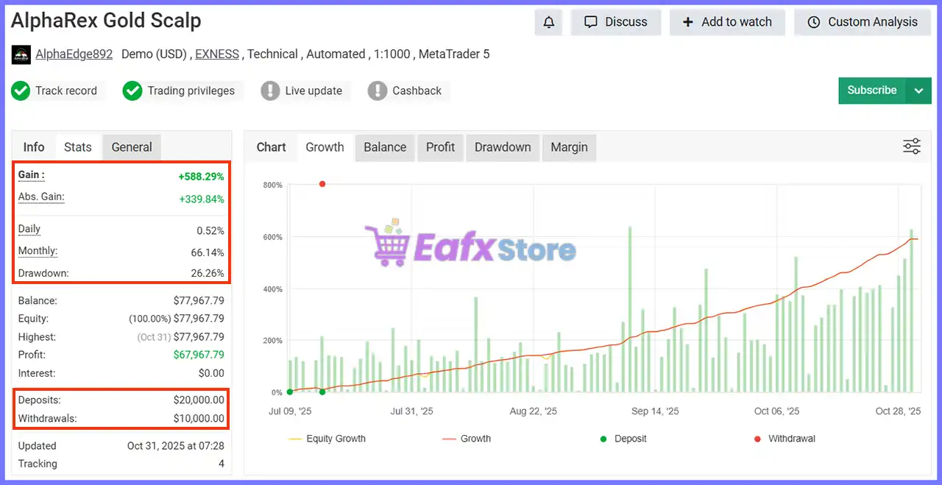942x485 pixels.
Task: Click the Drawdown stat label
Action: (43, 273)
